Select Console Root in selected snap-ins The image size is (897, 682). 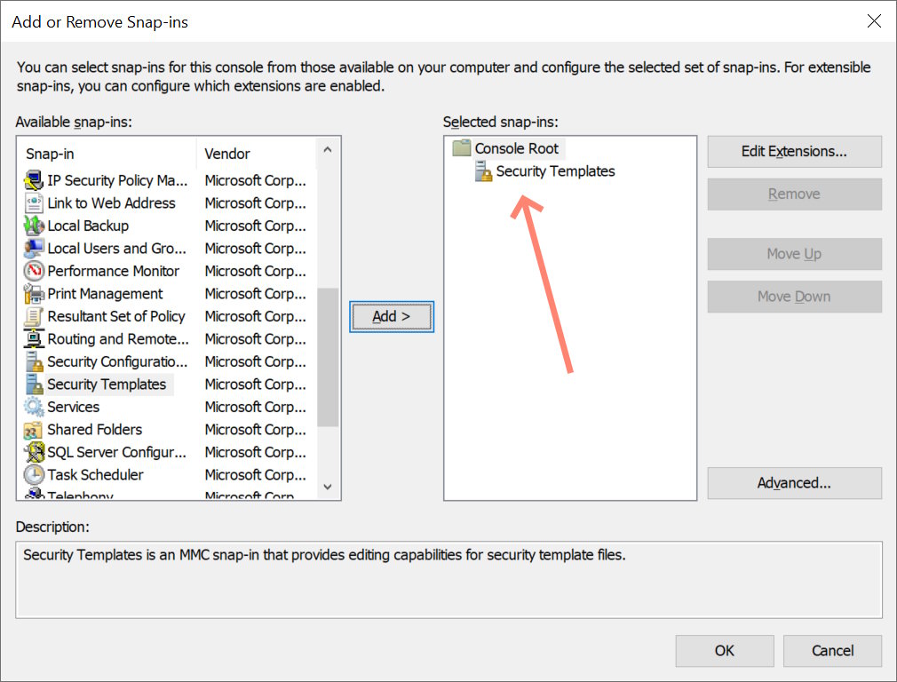(516, 148)
